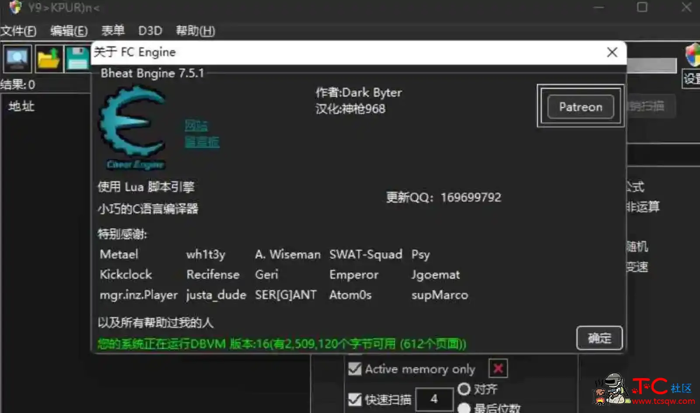Viewport: 700px width, 413px height.
Task: Click the name wh1t3y in credits
Action: point(206,255)
